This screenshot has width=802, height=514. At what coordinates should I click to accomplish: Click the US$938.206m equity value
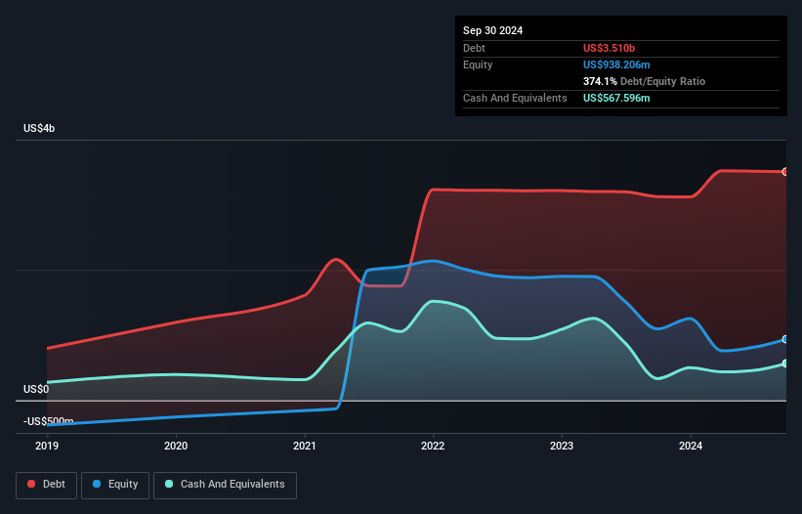pos(616,64)
